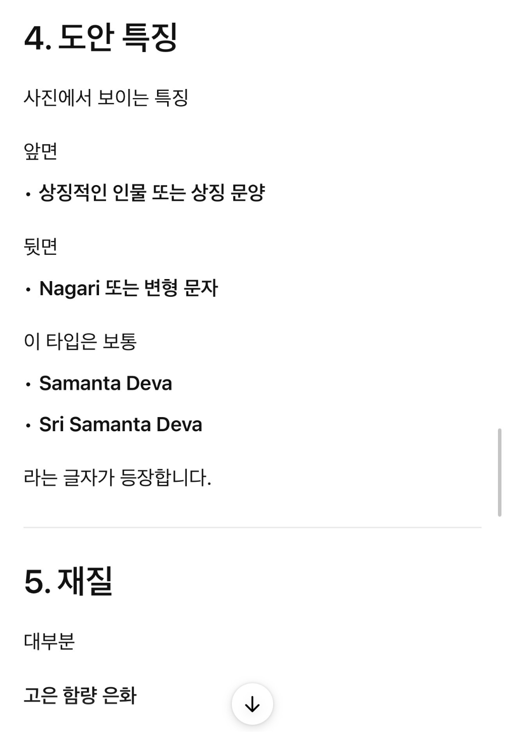
Task: Click the "Nagari 또는 변형 문자" bullet text
Action: click(x=129, y=288)
